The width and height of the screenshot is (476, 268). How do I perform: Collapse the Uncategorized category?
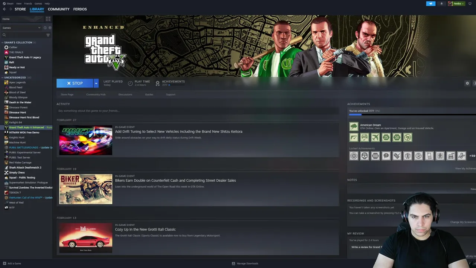tap(2, 77)
